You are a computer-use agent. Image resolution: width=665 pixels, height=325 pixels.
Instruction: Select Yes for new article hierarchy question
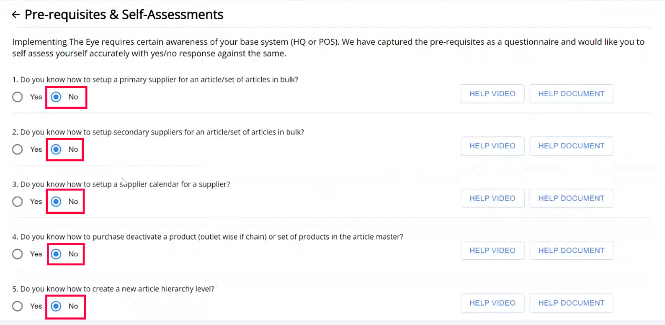click(x=18, y=306)
